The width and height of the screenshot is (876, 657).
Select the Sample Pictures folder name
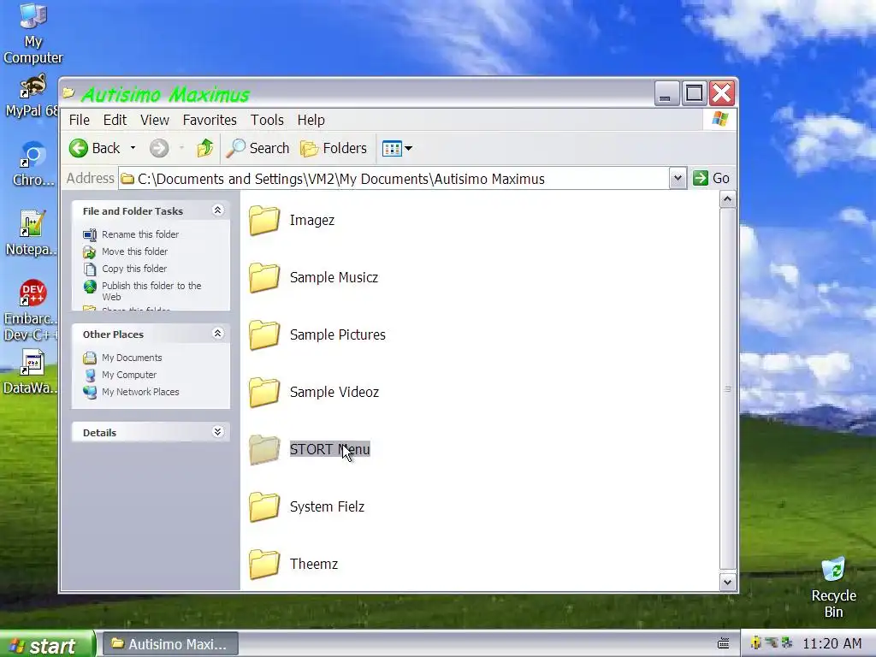pos(337,334)
